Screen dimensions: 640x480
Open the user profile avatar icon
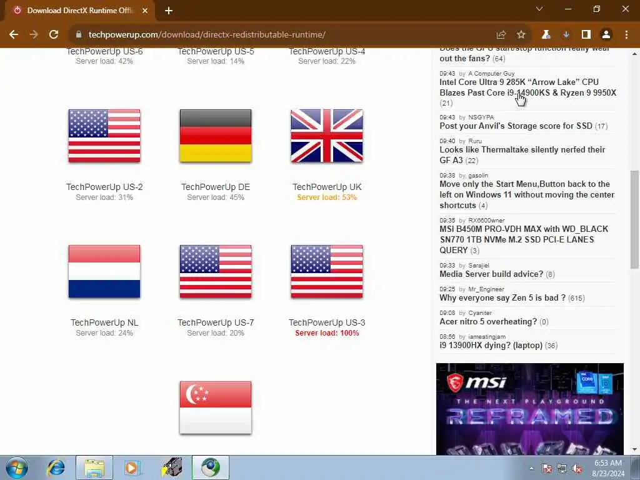point(606,35)
